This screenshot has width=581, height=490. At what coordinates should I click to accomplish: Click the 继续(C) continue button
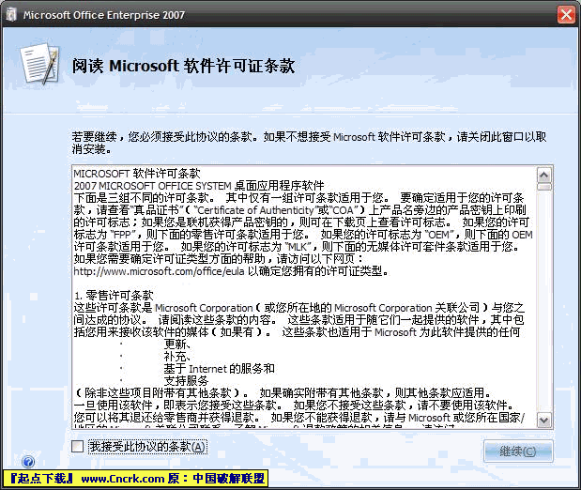518,452
